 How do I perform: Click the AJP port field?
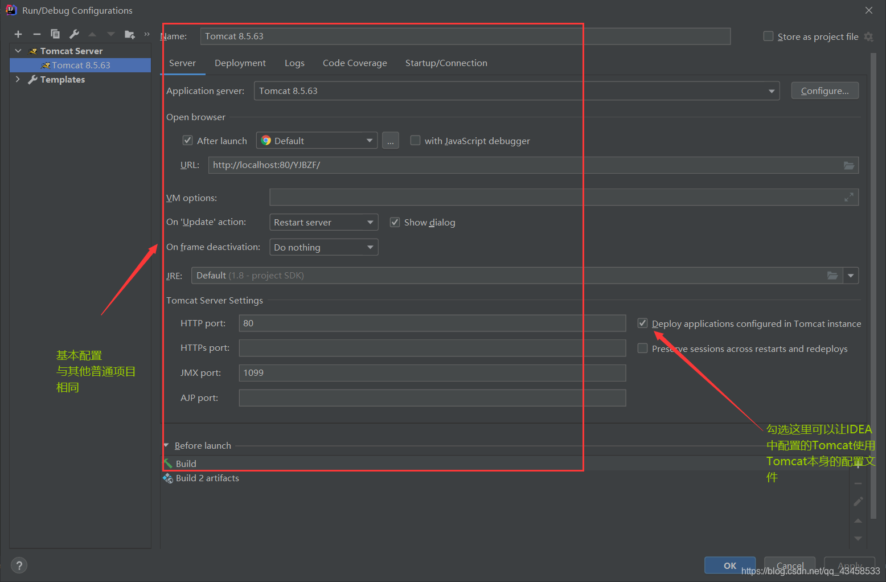click(432, 398)
